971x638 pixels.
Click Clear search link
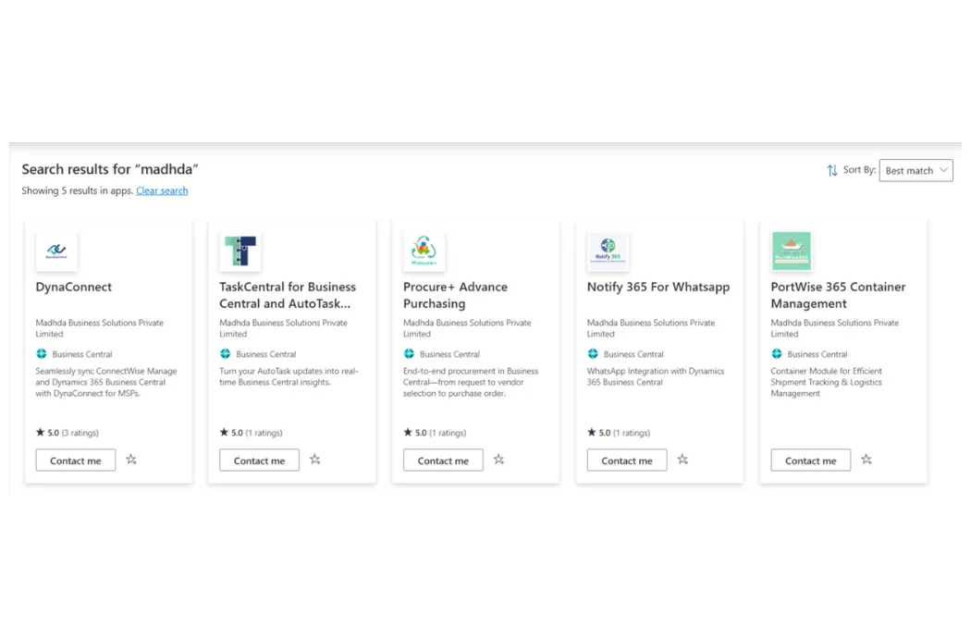tap(162, 190)
